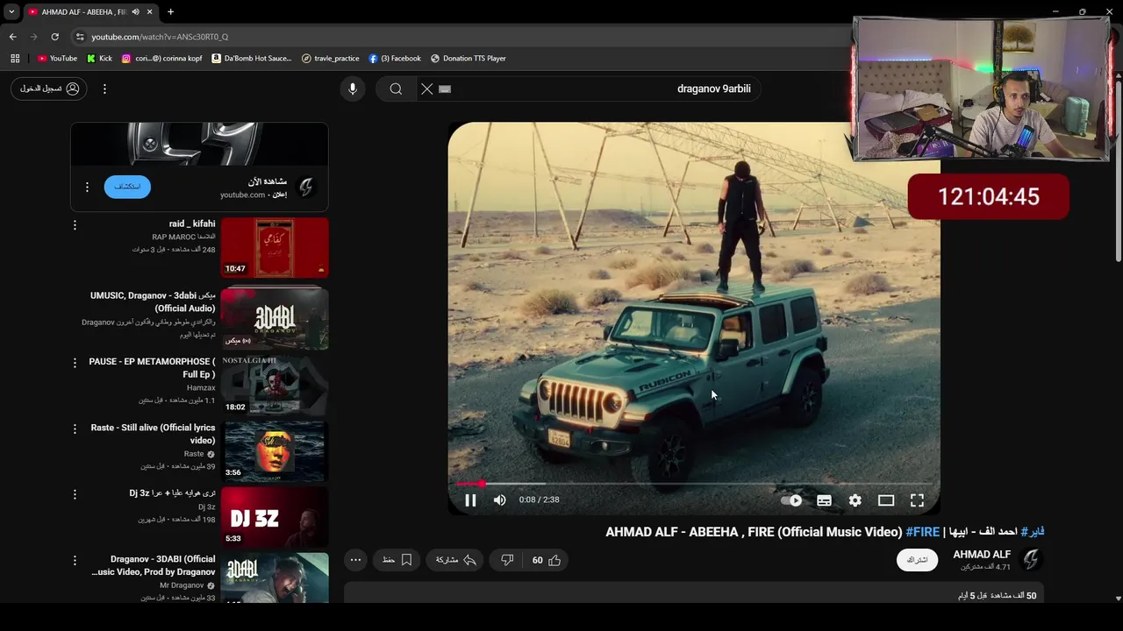Screen dimensions: 1123x631
Task: Open options menu for Raste - Still alive
Action: 75,429
